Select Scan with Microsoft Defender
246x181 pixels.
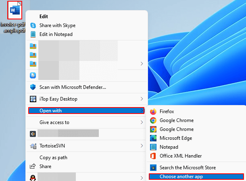tap(87, 87)
